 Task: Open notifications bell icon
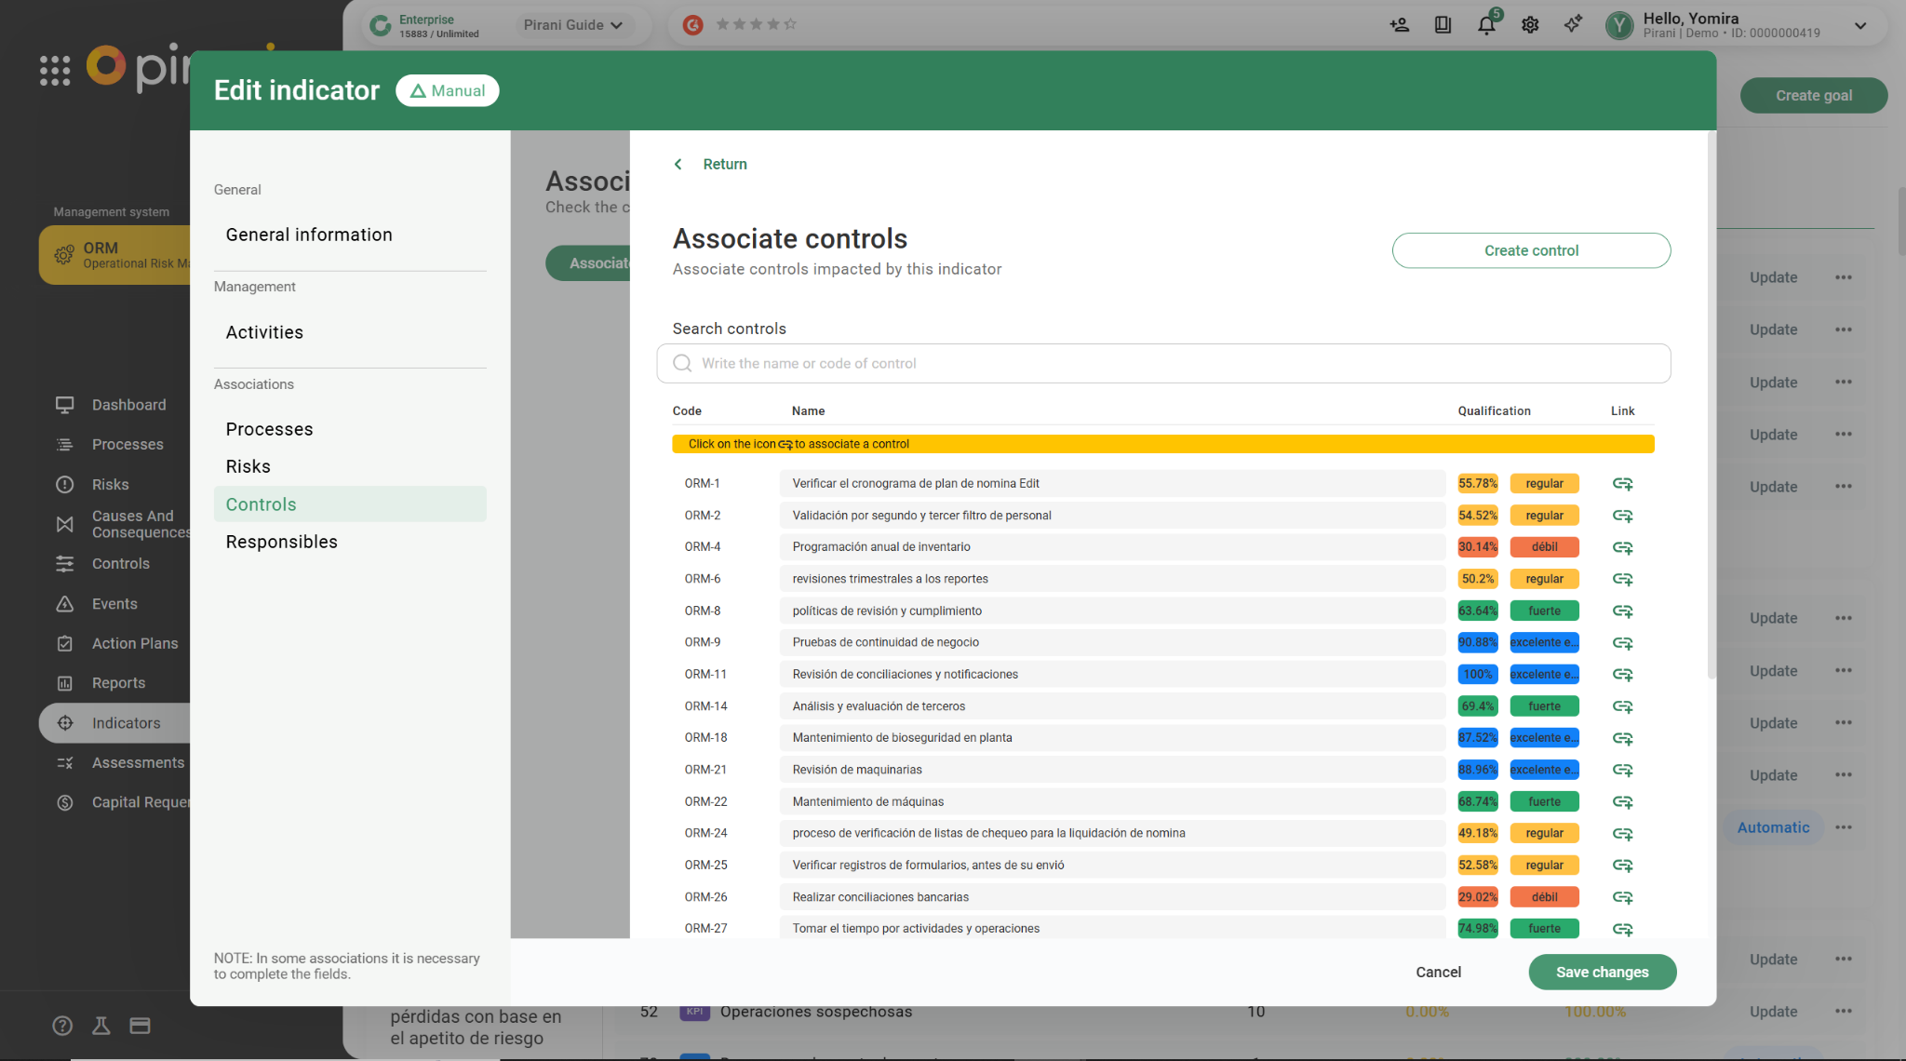(1486, 25)
